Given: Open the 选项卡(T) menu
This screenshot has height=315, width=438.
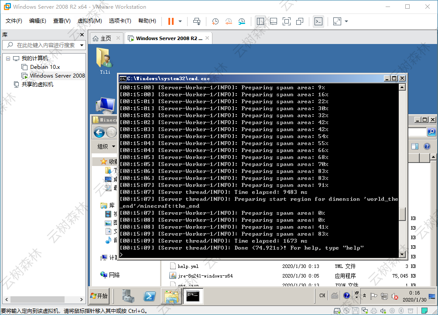Looking at the screenshot, I should pos(120,21).
